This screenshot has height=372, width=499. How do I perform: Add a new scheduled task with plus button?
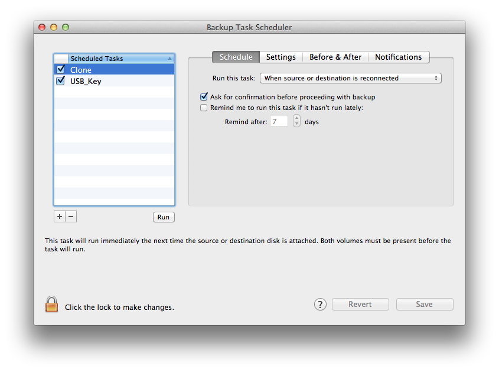point(60,216)
